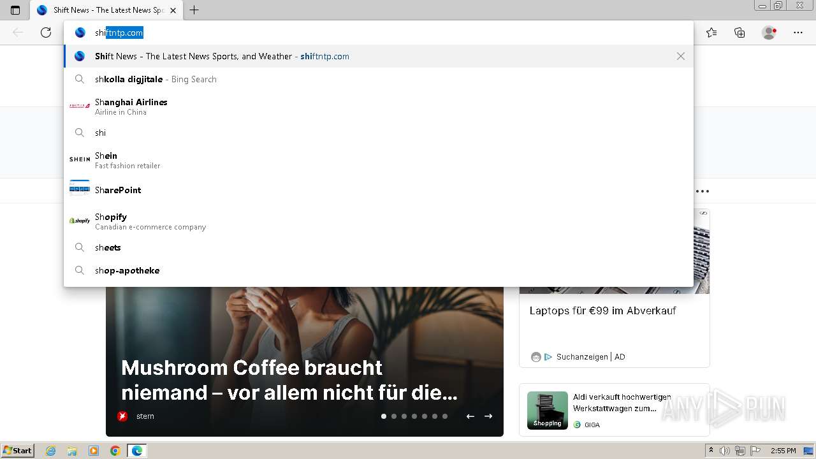
Task: Open the Windows Start menu
Action: [x=18, y=451]
